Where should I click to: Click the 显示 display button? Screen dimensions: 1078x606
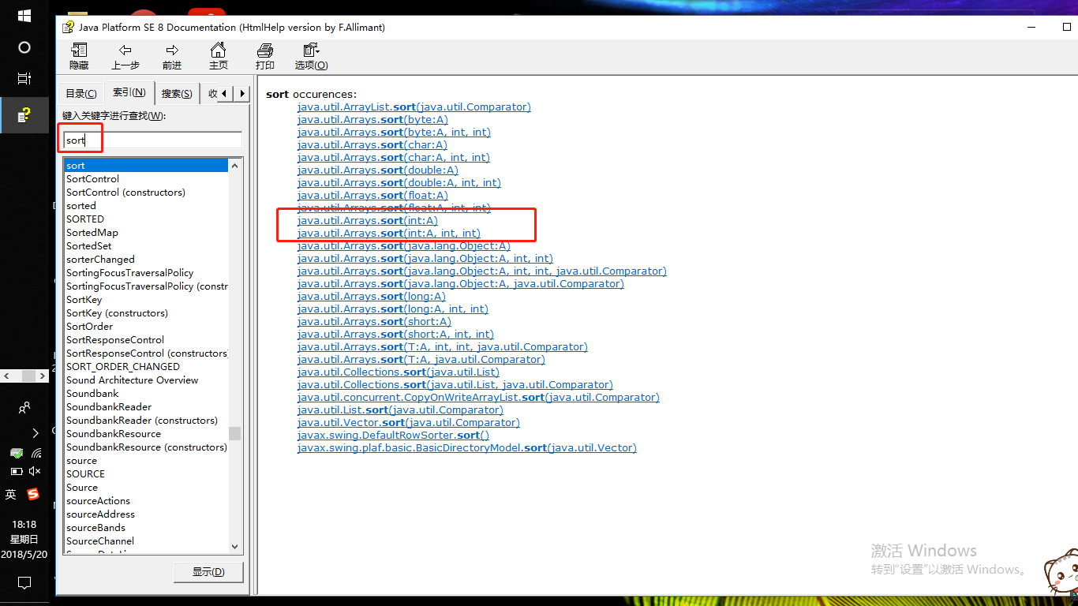(208, 572)
